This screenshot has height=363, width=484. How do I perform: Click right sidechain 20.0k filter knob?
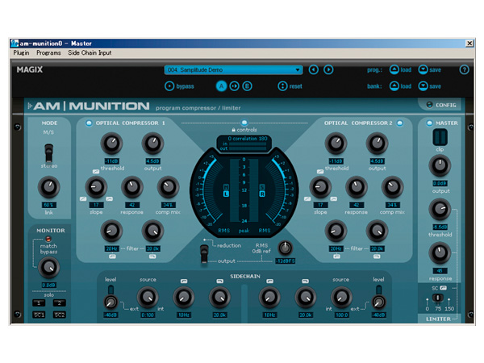point(305,297)
